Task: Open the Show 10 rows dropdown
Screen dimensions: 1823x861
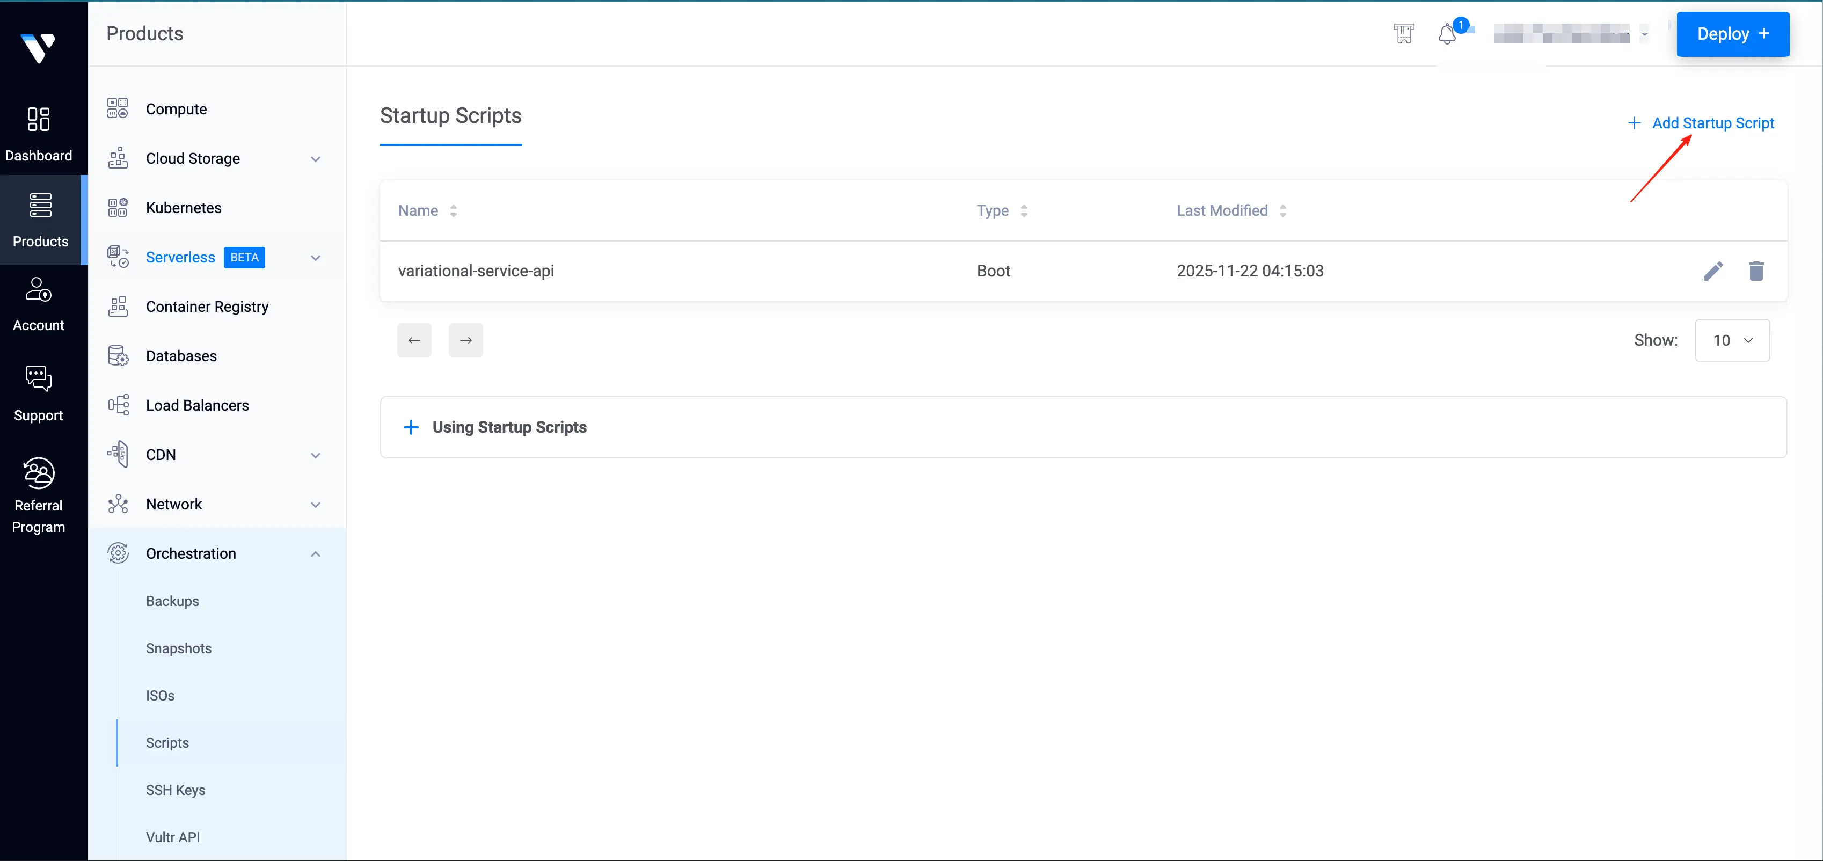Action: [x=1732, y=340]
